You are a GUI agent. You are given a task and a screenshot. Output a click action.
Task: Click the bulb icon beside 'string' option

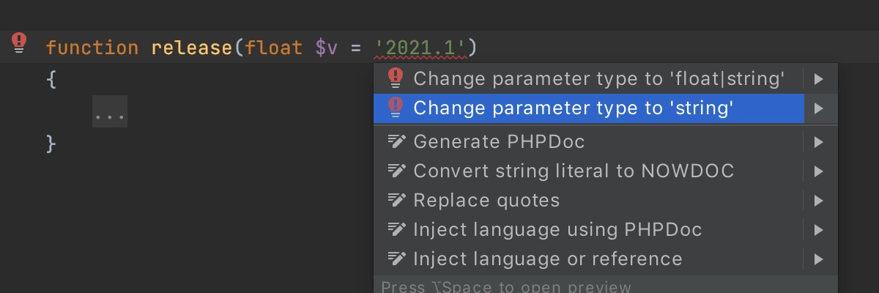(396, 108)
